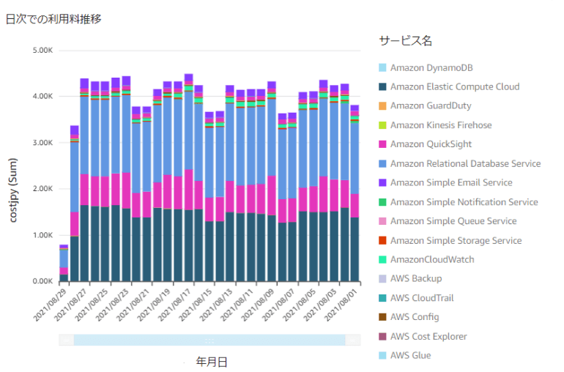Select AWS Config legend entry
The image size is (564, 372).
coord(415,317)
